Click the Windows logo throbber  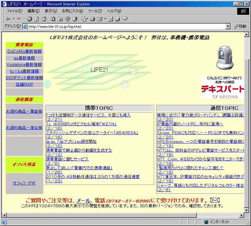pyautogui.click(x=243, y=11)
